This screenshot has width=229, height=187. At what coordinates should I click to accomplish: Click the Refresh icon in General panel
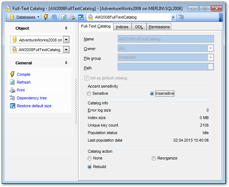[12, 82]
